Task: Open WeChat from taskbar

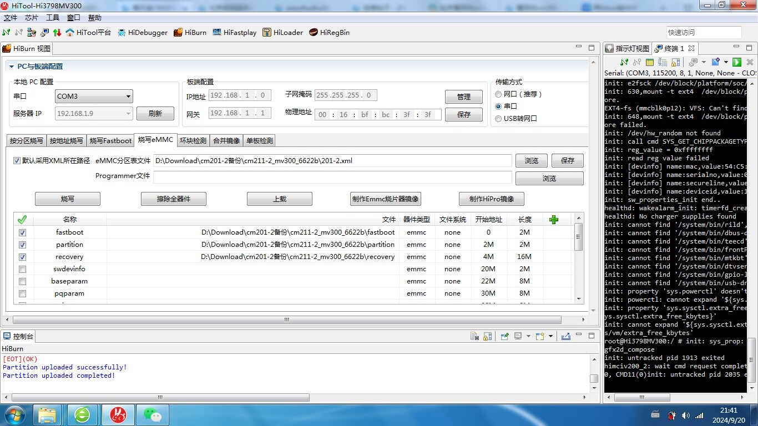Action: (x=151, y=414)
